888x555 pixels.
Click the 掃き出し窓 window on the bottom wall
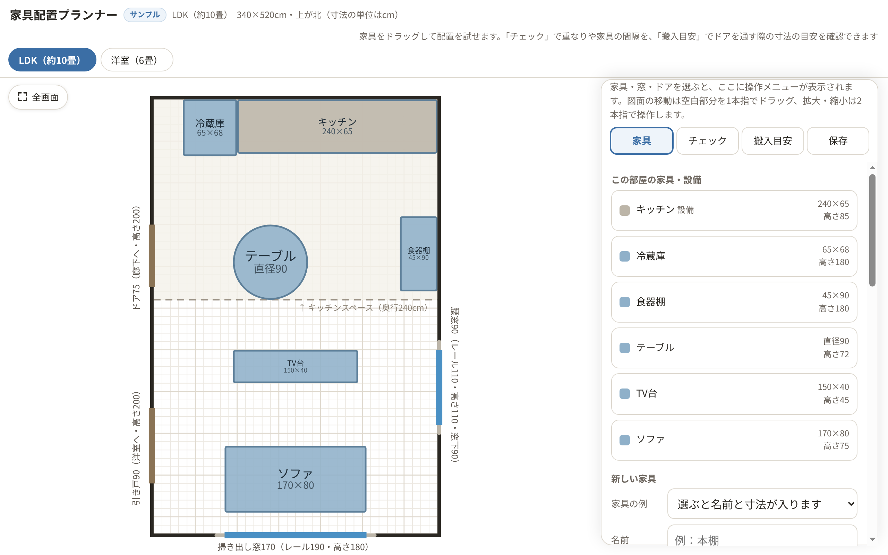(x=296, y=535)
